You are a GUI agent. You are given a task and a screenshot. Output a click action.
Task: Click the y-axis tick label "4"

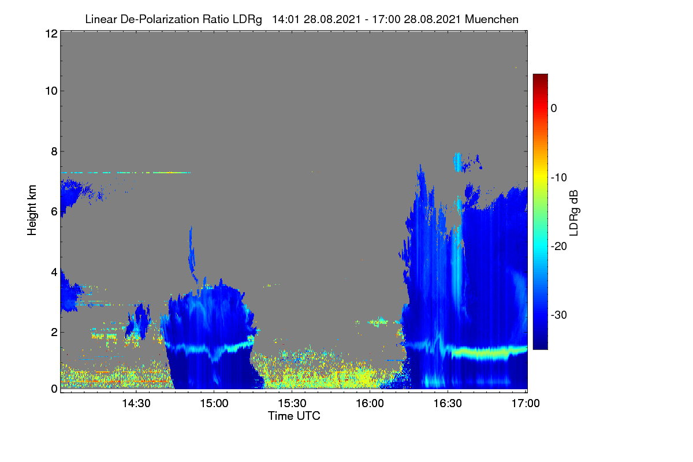53,271
